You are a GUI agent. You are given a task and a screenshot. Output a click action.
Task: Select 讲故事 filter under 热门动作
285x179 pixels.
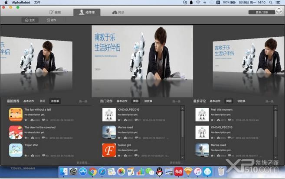(148, 101)
